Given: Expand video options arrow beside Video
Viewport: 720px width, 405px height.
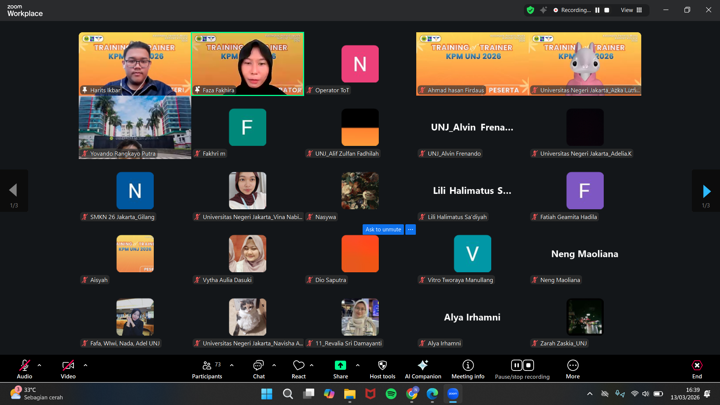Looking at the screenshot, I should [x=85, y=365].
